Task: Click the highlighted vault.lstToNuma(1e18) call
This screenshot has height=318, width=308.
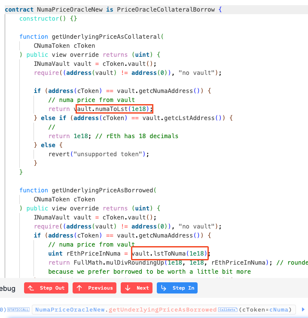Action: (170, 253)
